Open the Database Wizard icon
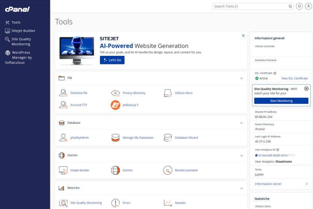 pyautogui.click(x=168, y=138)
